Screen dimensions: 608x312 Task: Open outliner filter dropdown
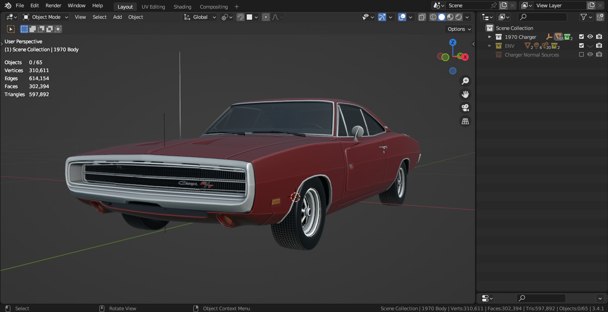pyautogui.click(x=586, y=17)
